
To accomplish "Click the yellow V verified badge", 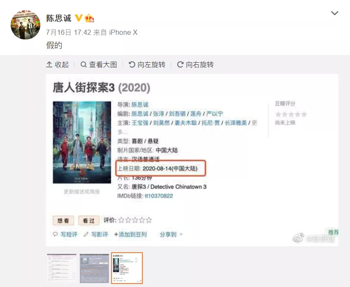I will (78, 18).
